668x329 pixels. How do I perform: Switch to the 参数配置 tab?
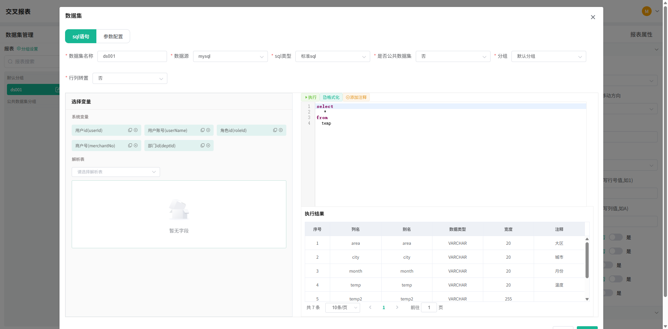pyautogui.click(x=113, y=36)
